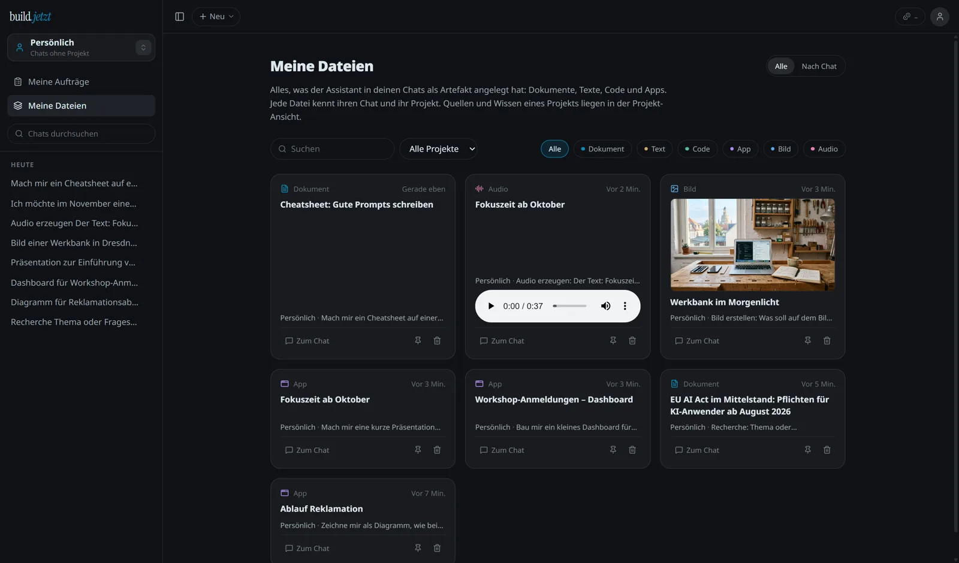Pin the Fokuszeit ab Oktober app card
Image resolution: width=959 pixels, height=563 pixels.
(x=418, y=450)
